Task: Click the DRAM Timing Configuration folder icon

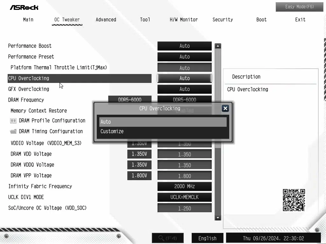Action: (13, 132)
